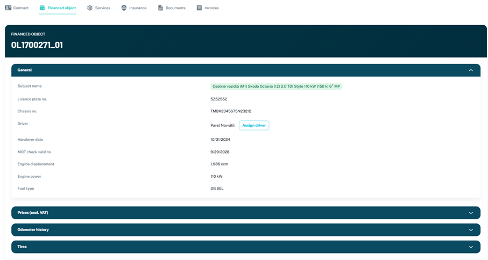
Task: Click the Insurance shield icon
Action: tap(124, 8)
